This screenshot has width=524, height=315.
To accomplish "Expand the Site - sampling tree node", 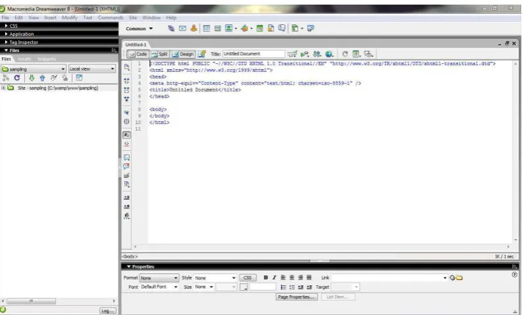I will (x=3, y=88).
